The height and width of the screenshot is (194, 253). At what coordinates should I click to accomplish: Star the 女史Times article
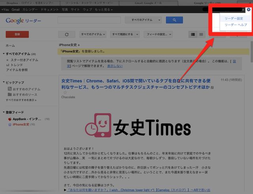(65, 93)
